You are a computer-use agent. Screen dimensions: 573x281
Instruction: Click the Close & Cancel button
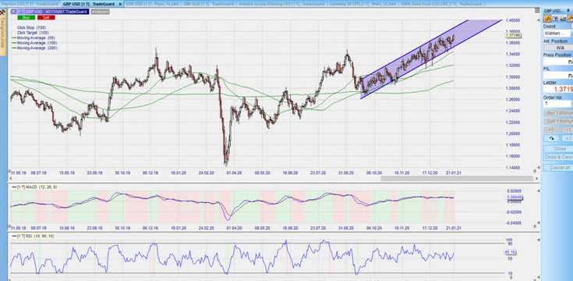(x=558, y=158)
